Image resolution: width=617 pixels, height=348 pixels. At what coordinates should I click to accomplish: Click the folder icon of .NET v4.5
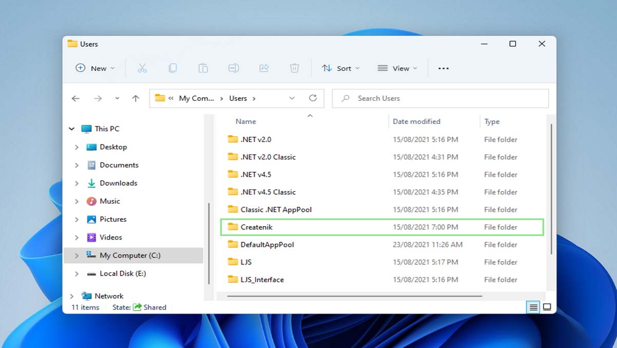pos(233,174)
